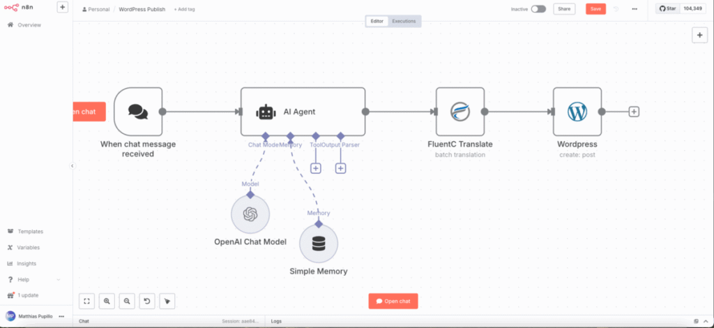Click the reset zoom icon
The height and width of the screenshot is (328, 714).
tap(147, 301)
